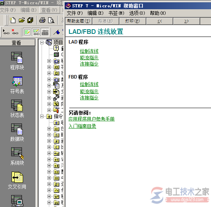Click the 打印(P) button
The image size is (211, 207).
coord(132,21)
